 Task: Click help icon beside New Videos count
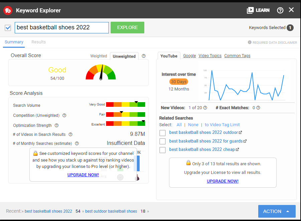pos(205,107)
